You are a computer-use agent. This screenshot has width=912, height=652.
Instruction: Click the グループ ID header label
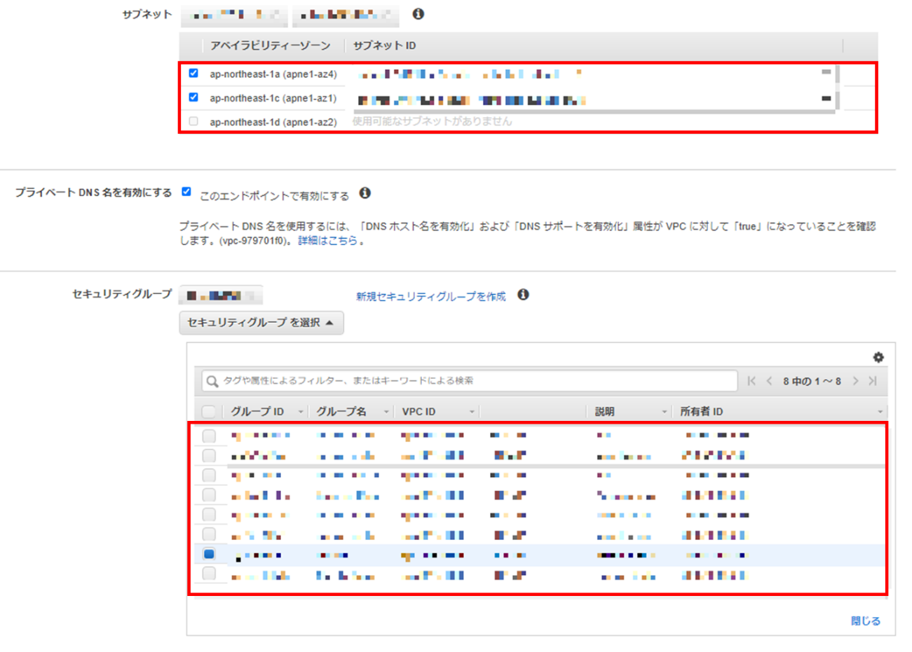tap(257, 412)
